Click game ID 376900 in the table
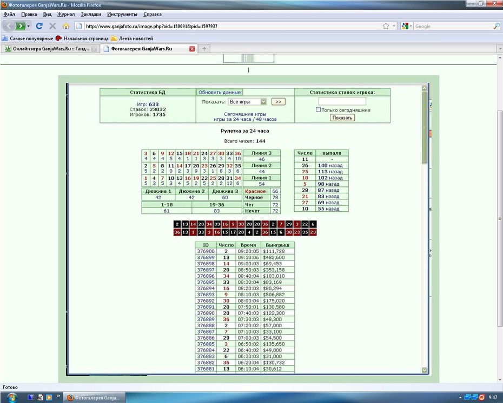The height and width of the screenshot is (403, 503). pos(206,251)
